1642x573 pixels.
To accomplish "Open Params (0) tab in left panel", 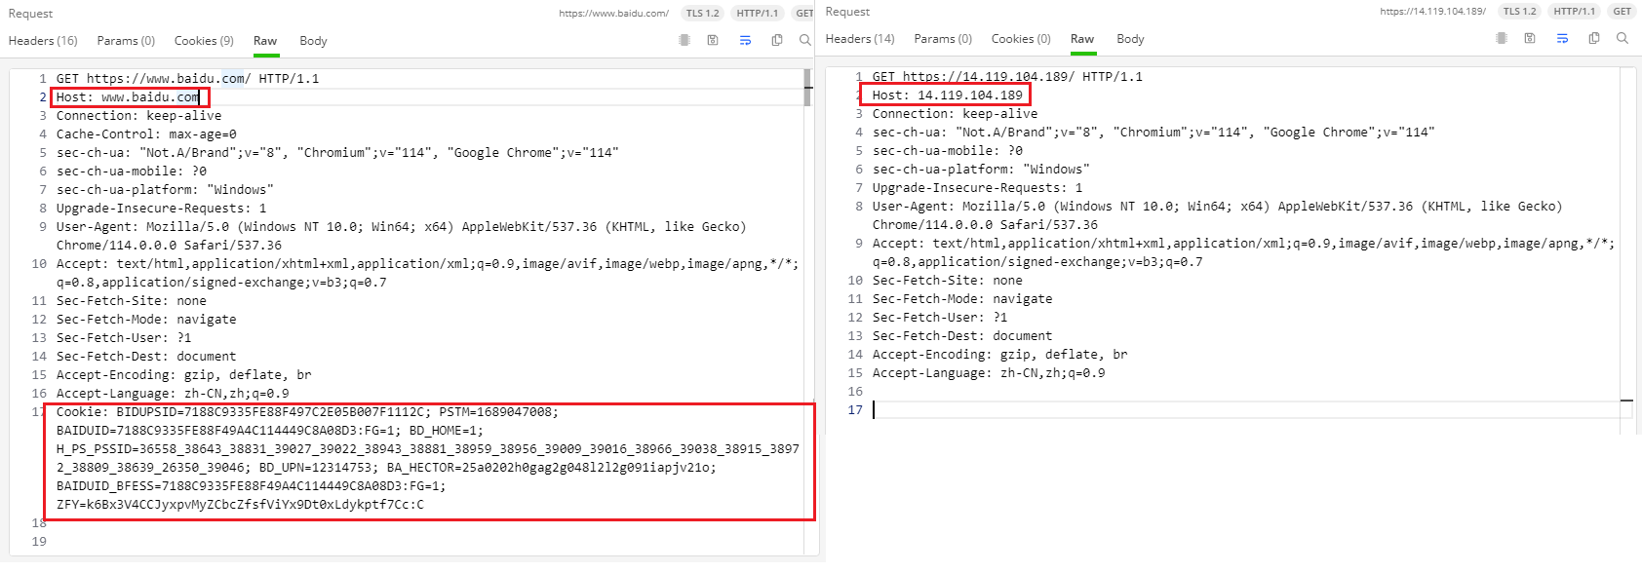I will (126, 41).
